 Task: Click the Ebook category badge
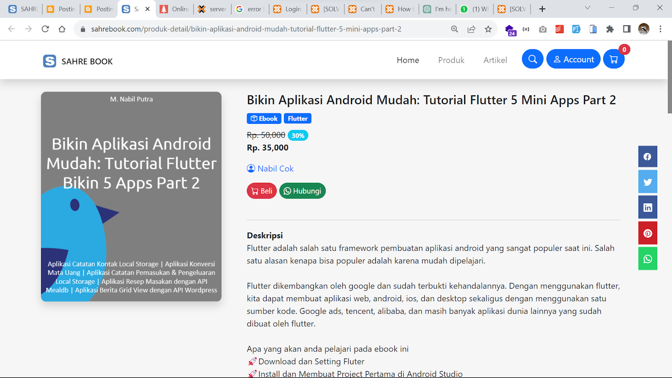click(264, 118)
